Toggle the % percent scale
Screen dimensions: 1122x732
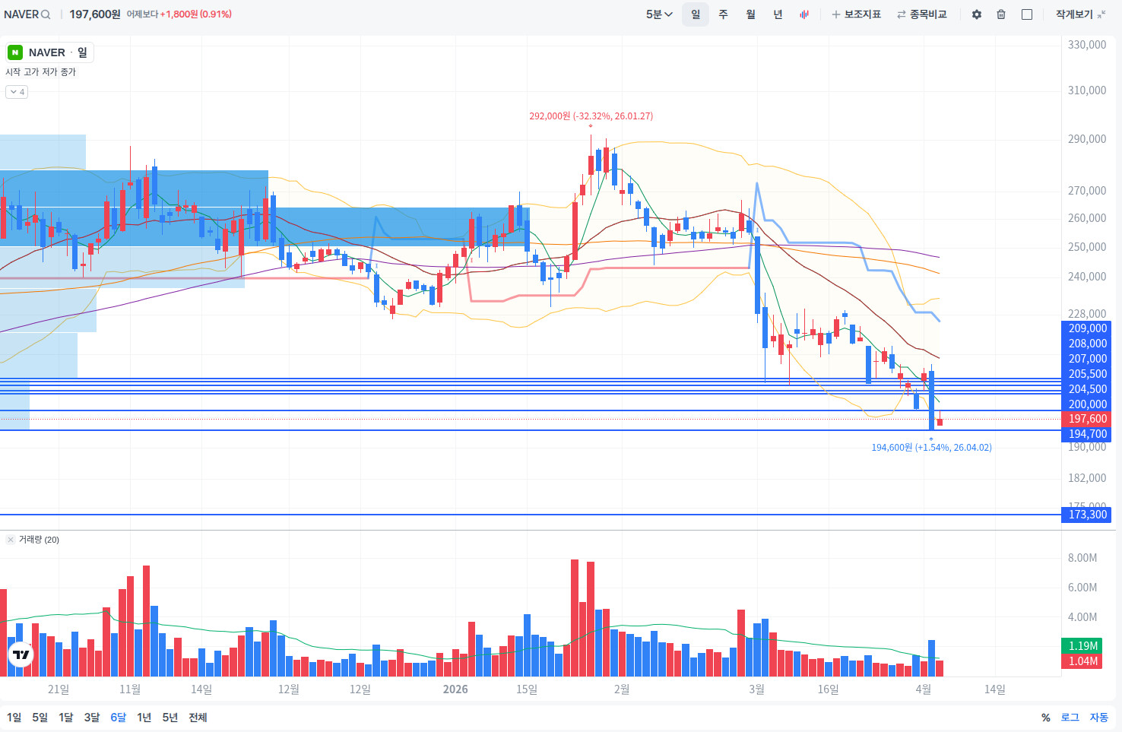1046,718
